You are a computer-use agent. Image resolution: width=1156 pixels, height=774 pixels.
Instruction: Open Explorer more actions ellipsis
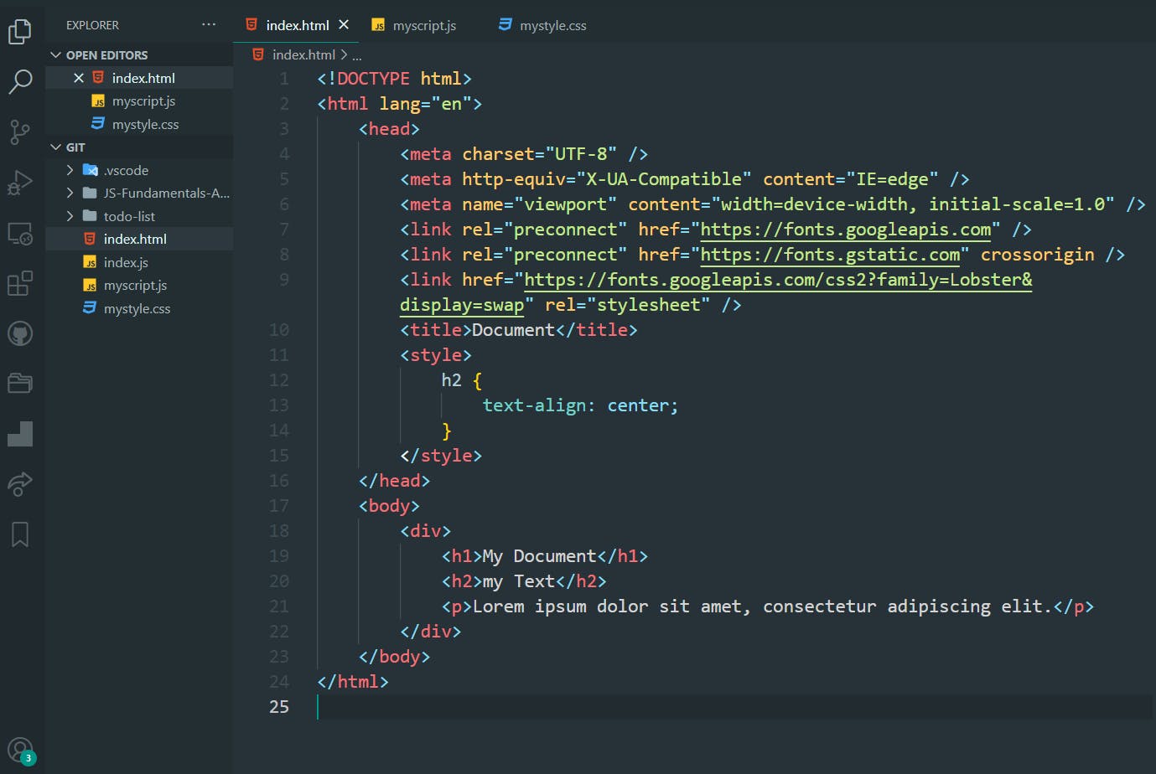[x=209, y=24]
